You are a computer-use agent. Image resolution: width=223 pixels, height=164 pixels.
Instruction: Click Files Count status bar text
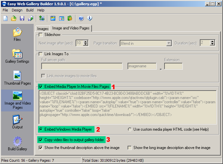tap(28, 160)
